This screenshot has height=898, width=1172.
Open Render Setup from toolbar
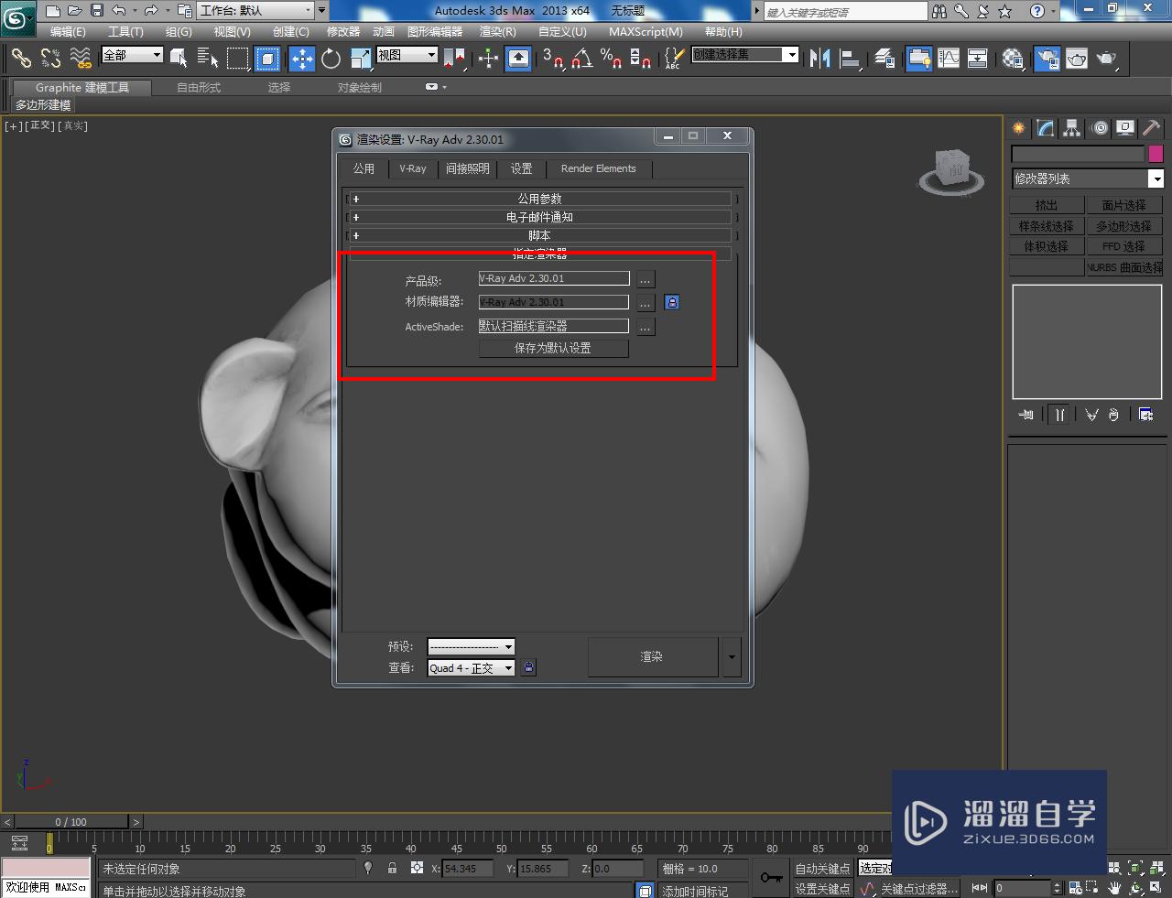[x=1047, y=59]
